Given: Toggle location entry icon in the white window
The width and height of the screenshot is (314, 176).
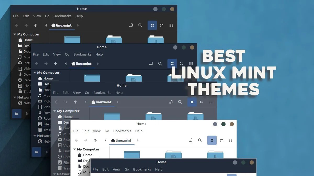Looking at the screenshot, I should click(190, 140).
